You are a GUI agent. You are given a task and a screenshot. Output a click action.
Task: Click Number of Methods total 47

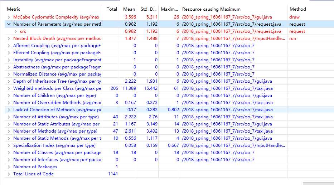point(116,131)
